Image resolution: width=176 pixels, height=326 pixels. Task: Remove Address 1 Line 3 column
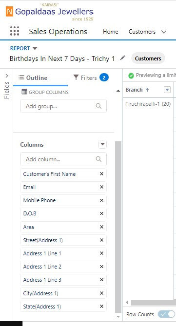[x=101, y=280]
